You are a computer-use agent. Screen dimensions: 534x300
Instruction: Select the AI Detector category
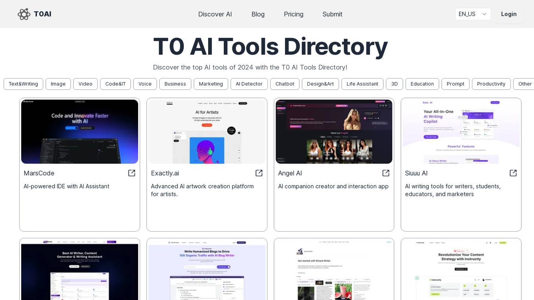pyautogui.click(x=249, y=84)
